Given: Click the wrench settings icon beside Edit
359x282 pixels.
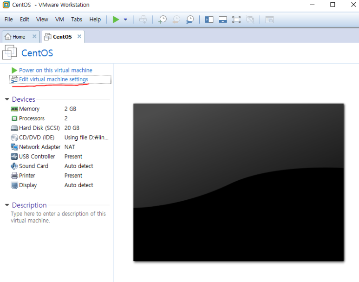Looking at the screenshot, I should click(14, 79).
